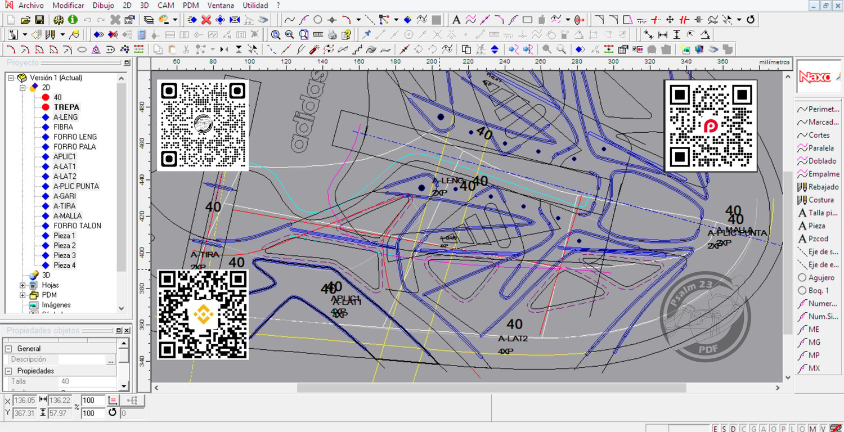Image resolution: width=844 pixels, height=432 pixels.
Task: Collapse the General properties section
Action: [x=9, y=349]
